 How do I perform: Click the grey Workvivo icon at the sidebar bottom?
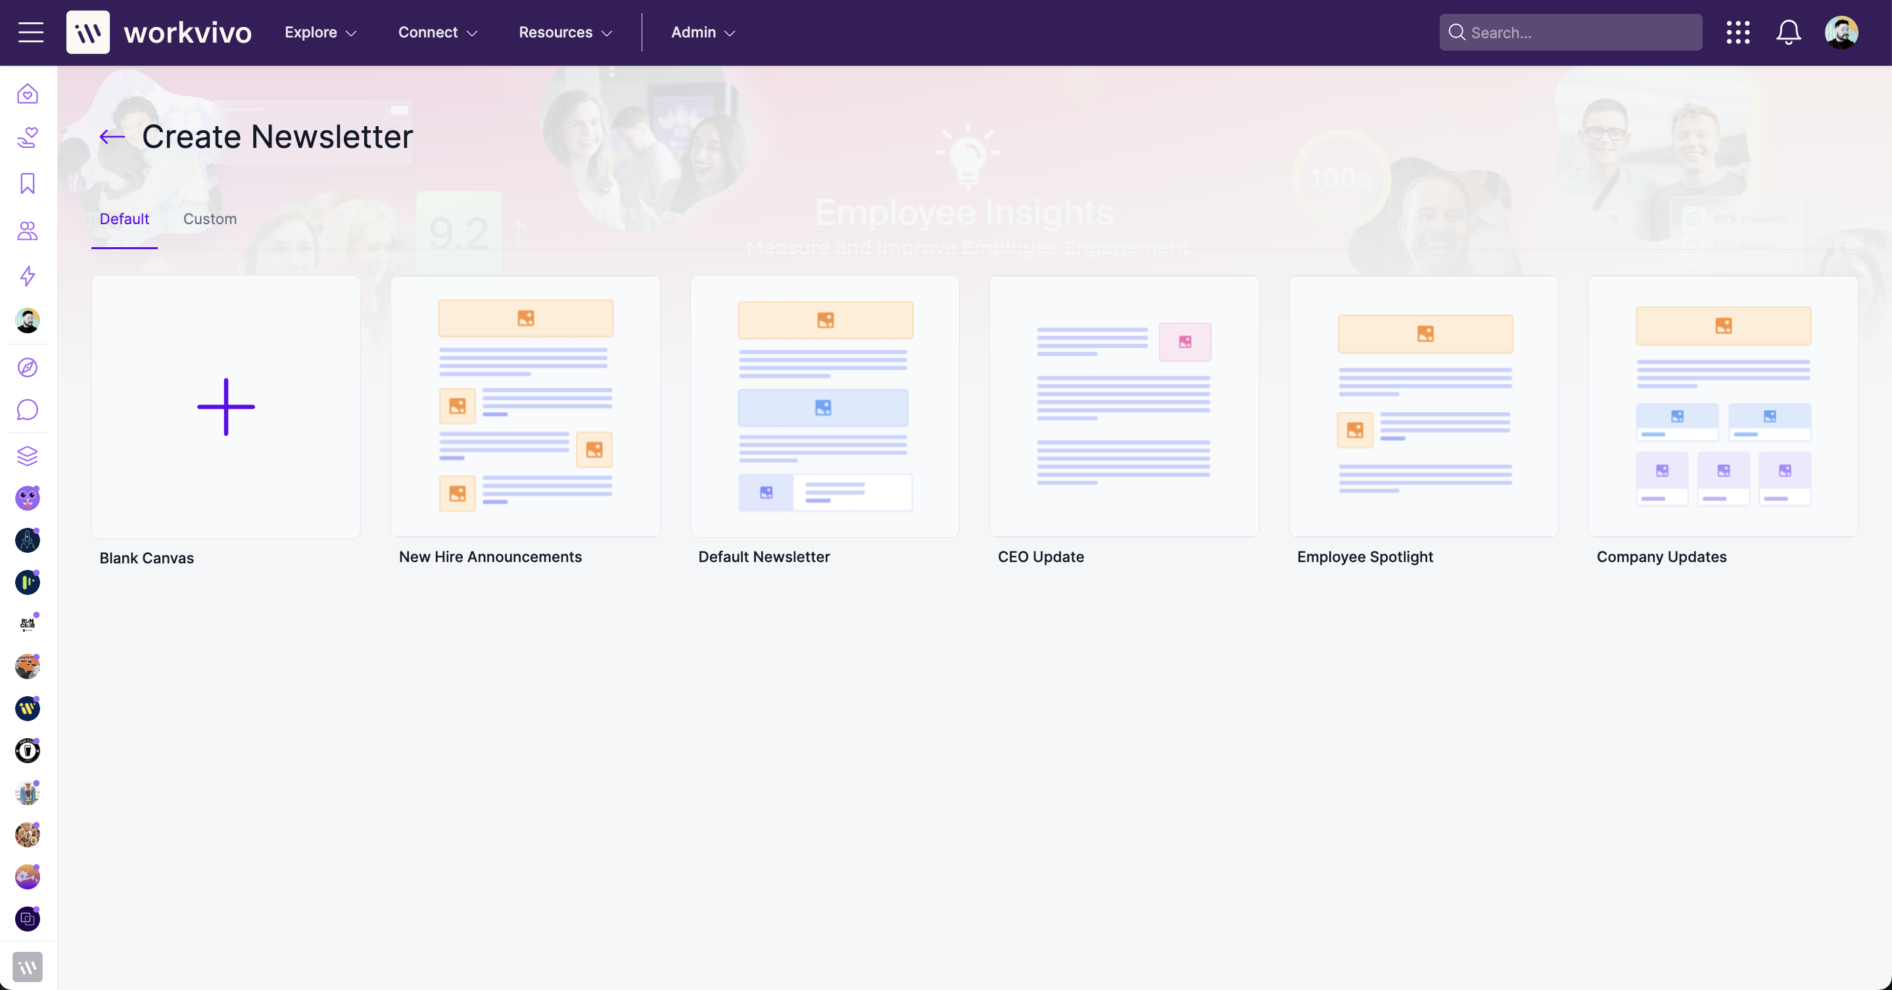(x=27, y=967)
